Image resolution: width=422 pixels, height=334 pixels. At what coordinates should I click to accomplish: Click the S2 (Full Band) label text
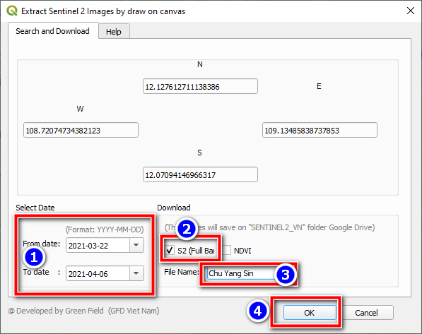point(197,251)
